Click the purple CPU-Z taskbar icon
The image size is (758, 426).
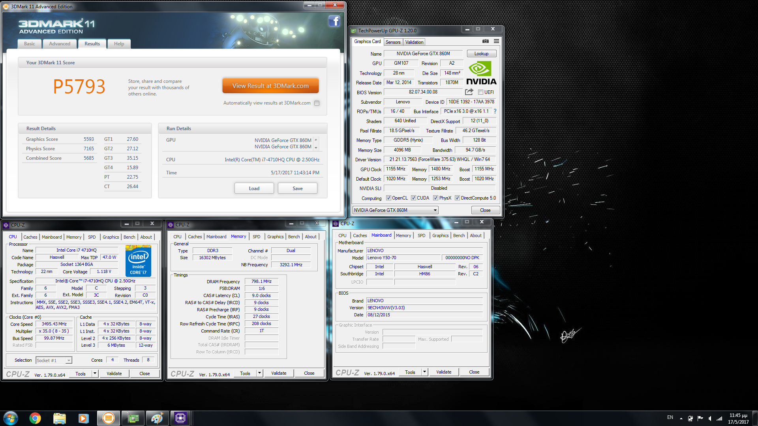[180, 418]
